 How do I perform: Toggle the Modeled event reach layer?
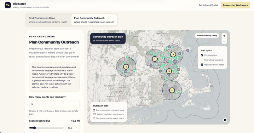202,65
